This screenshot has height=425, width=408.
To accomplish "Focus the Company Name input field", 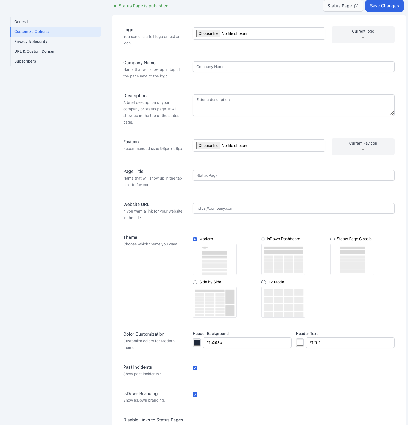I will 293,67.
